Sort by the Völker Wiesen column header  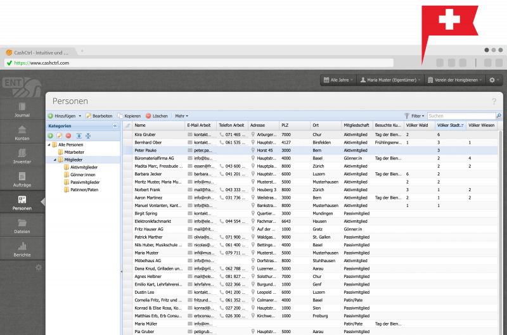coord(482,125)
